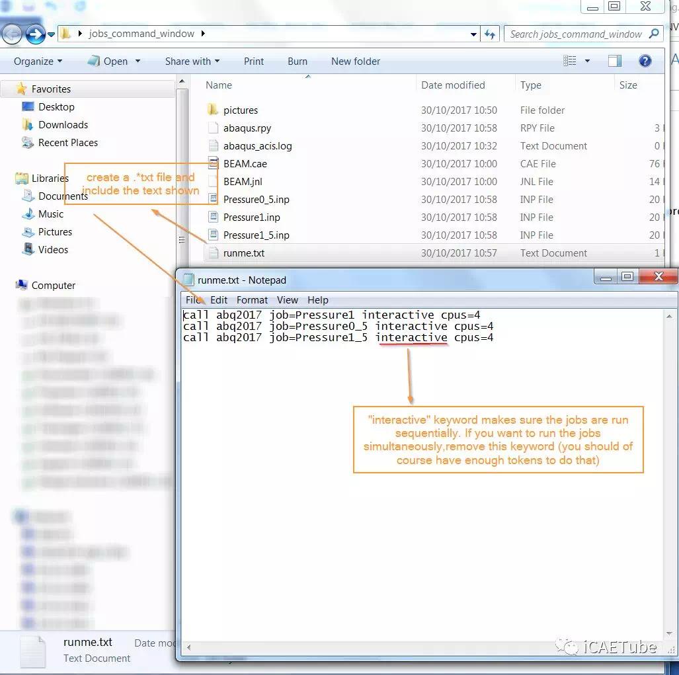Click the search magnifier icon

654,34
